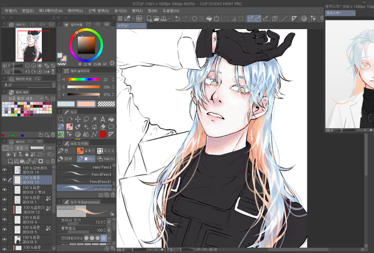Adjust the layer opacity stepper at 100
Image resolution: width=374 pixels, height=253 pixels.
click(54, 148)
